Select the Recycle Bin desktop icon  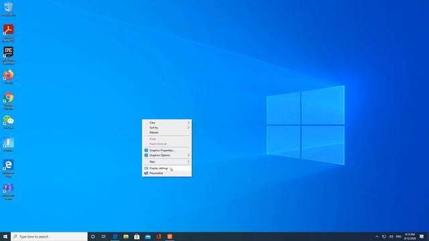click(8, 9)
